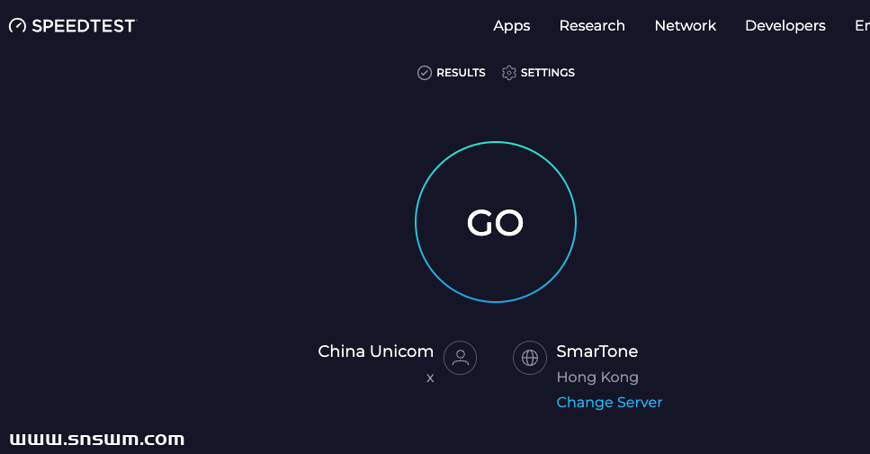870x454 pixels.
Task: Open the cut-off menu item after Developers
Action: pyautogui.click(x=861, y=26)
